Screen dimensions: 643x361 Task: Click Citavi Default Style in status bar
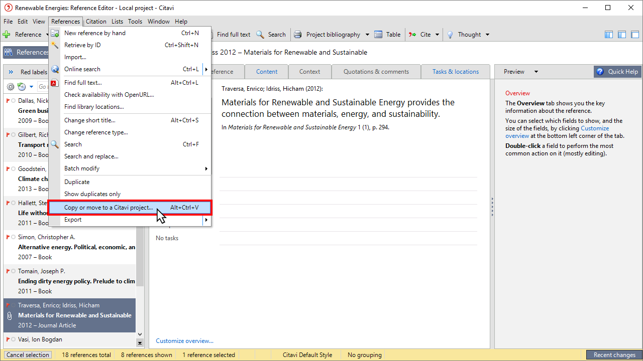tap(307, 355)
